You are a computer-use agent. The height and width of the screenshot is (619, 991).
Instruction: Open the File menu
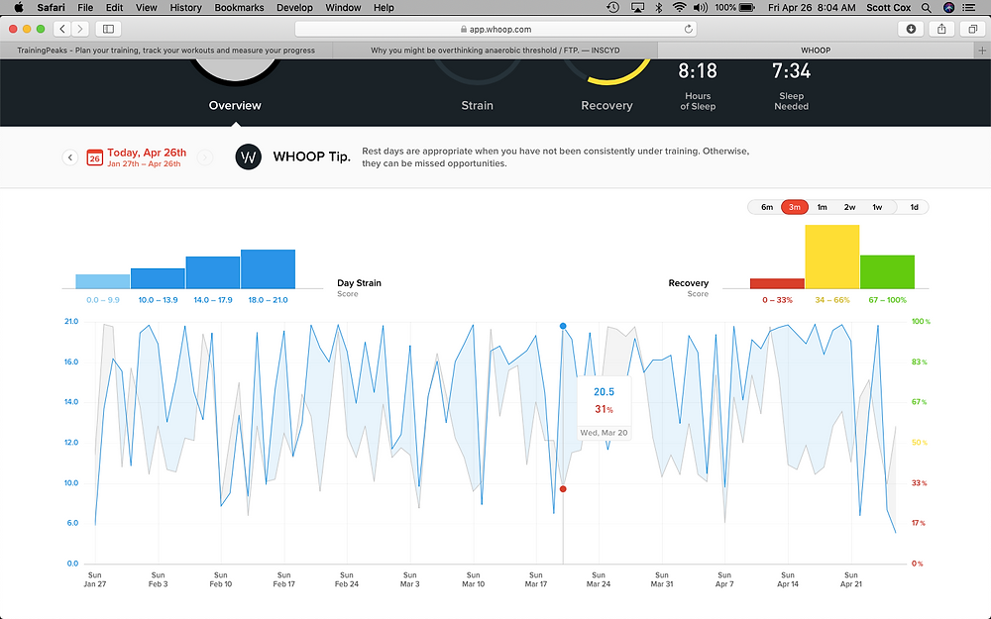click(x=85, y=8)
